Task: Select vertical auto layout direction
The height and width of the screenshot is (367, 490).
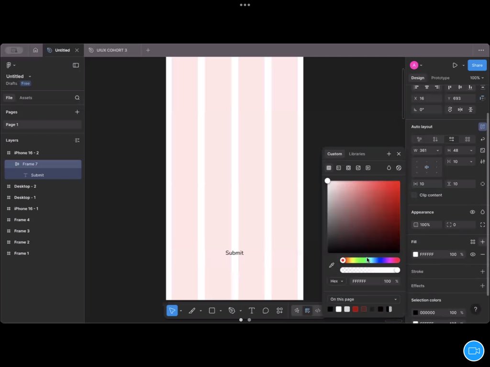Action: coord(435,139)
